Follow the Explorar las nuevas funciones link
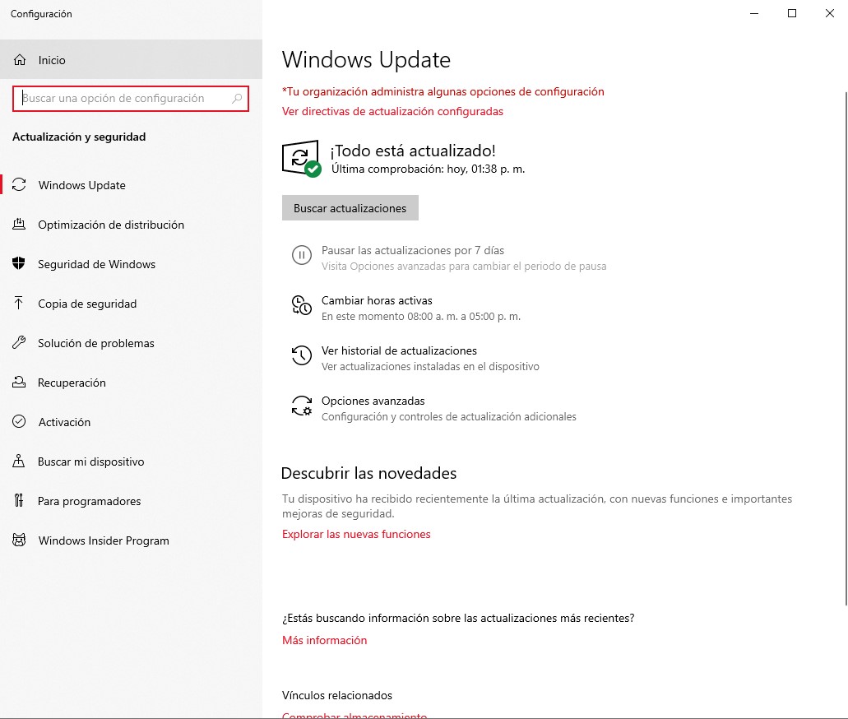This screenshot has height=719, width=848. click(356, 535)
